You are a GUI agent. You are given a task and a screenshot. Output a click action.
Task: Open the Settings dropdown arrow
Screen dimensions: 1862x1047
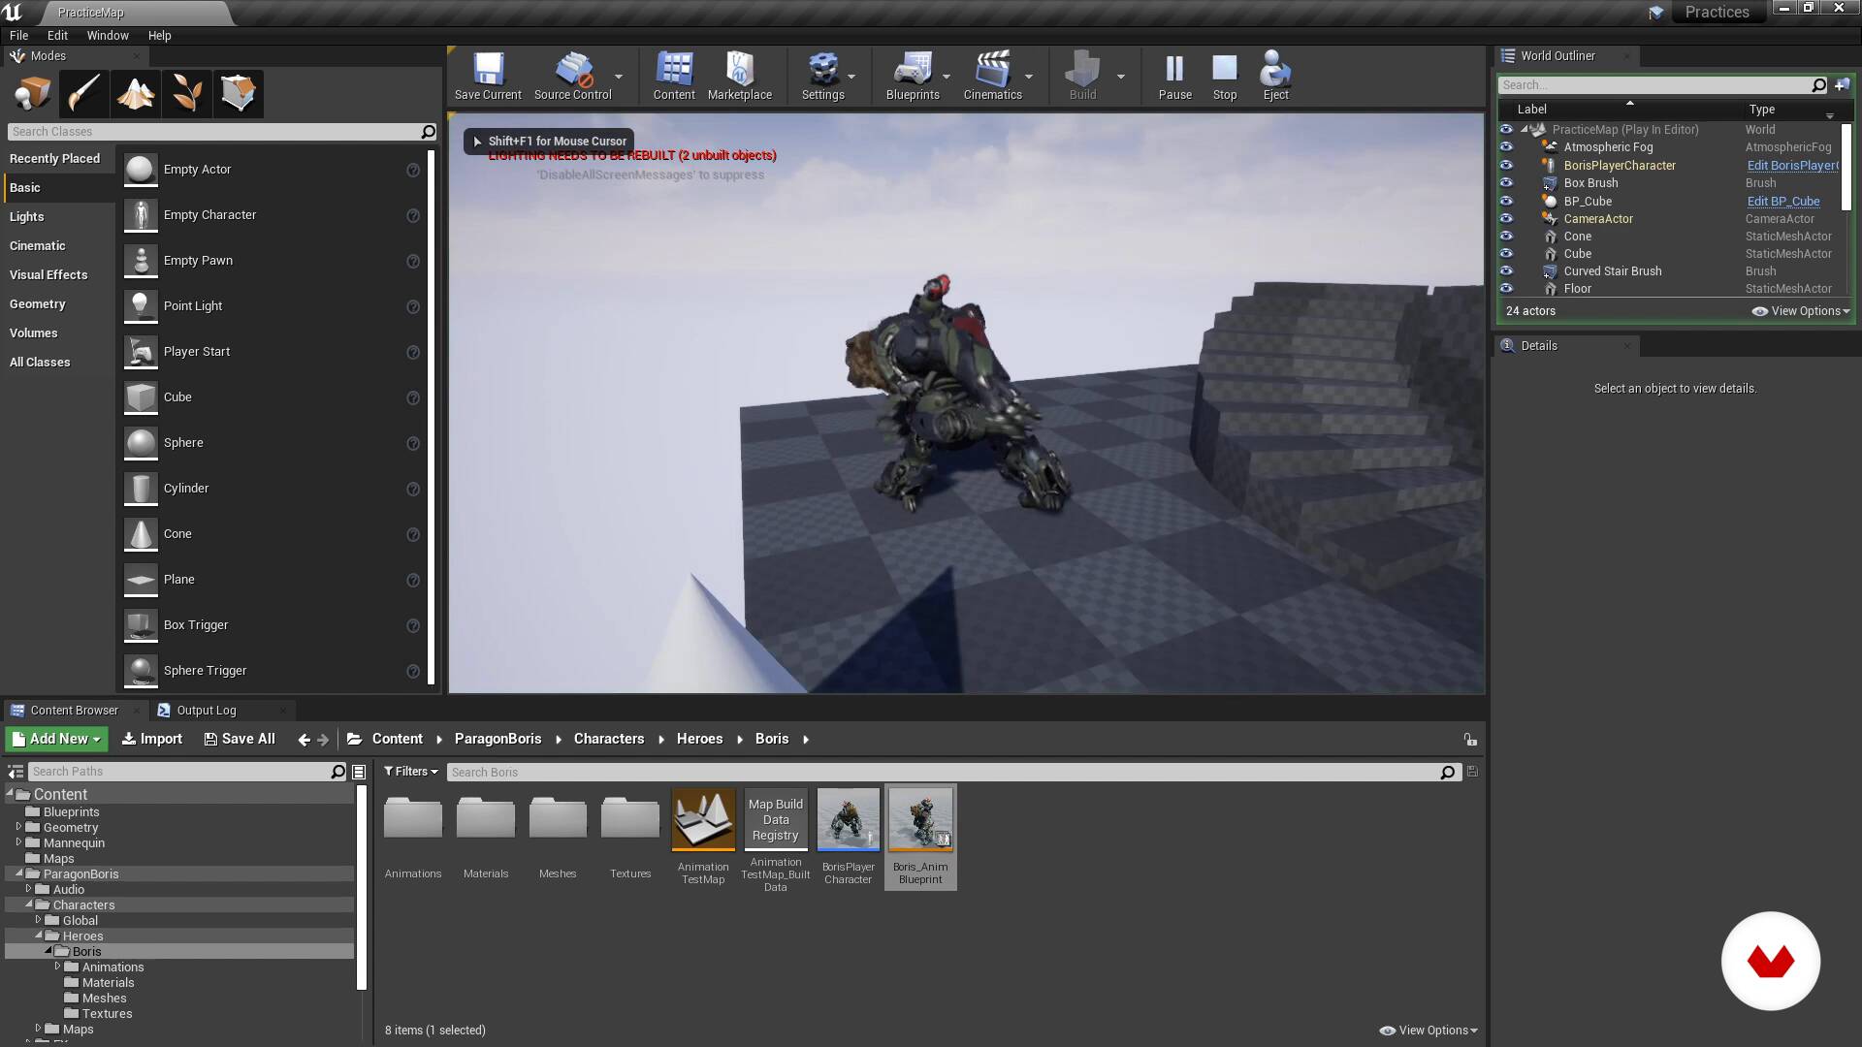[851, 76]
